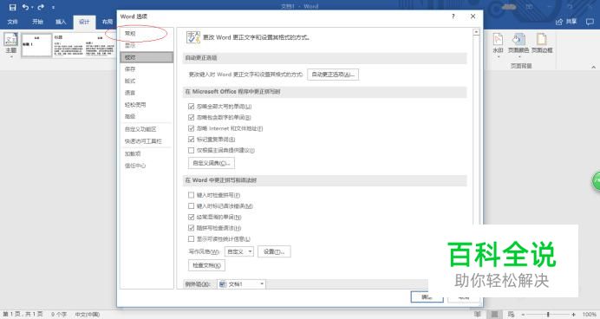Select 语言 (Language) in options sidebar
600x319 pixels.
[x=147, y=93]
